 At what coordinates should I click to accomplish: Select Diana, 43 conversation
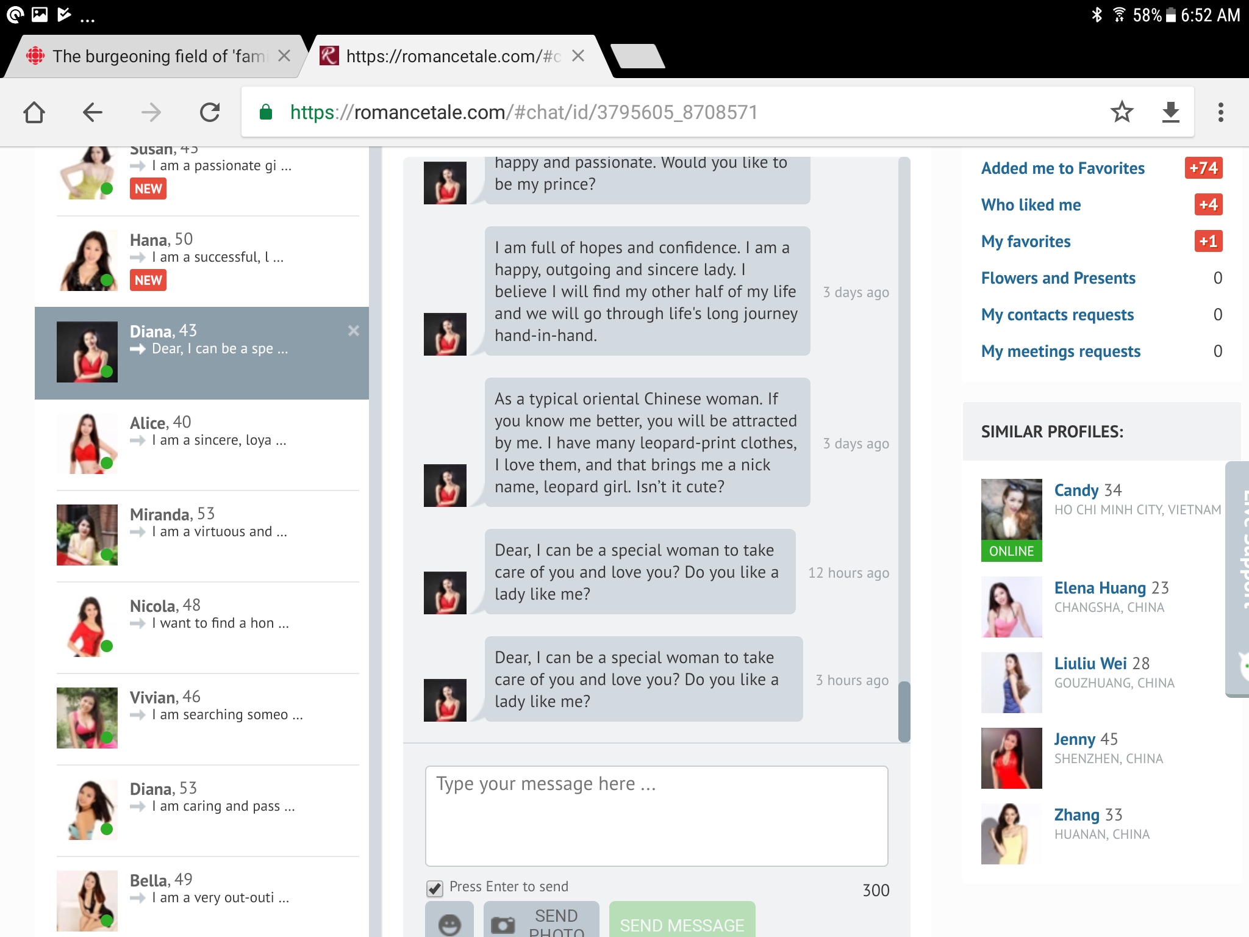201,353
